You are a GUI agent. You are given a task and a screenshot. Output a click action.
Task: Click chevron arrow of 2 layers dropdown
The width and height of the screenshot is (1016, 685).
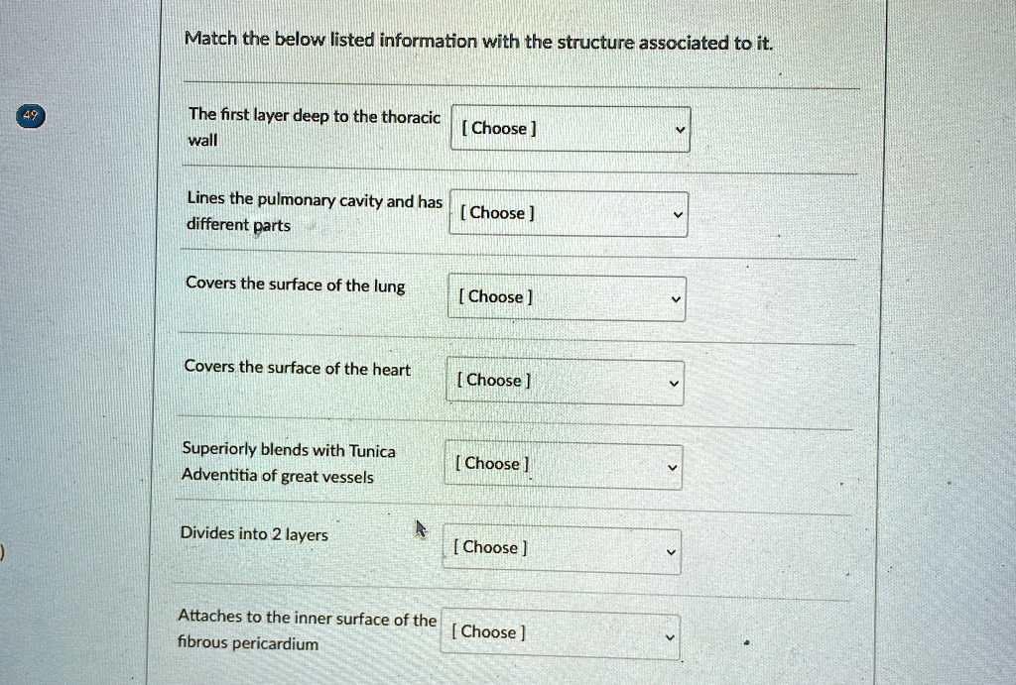click(x=672, y=552)
